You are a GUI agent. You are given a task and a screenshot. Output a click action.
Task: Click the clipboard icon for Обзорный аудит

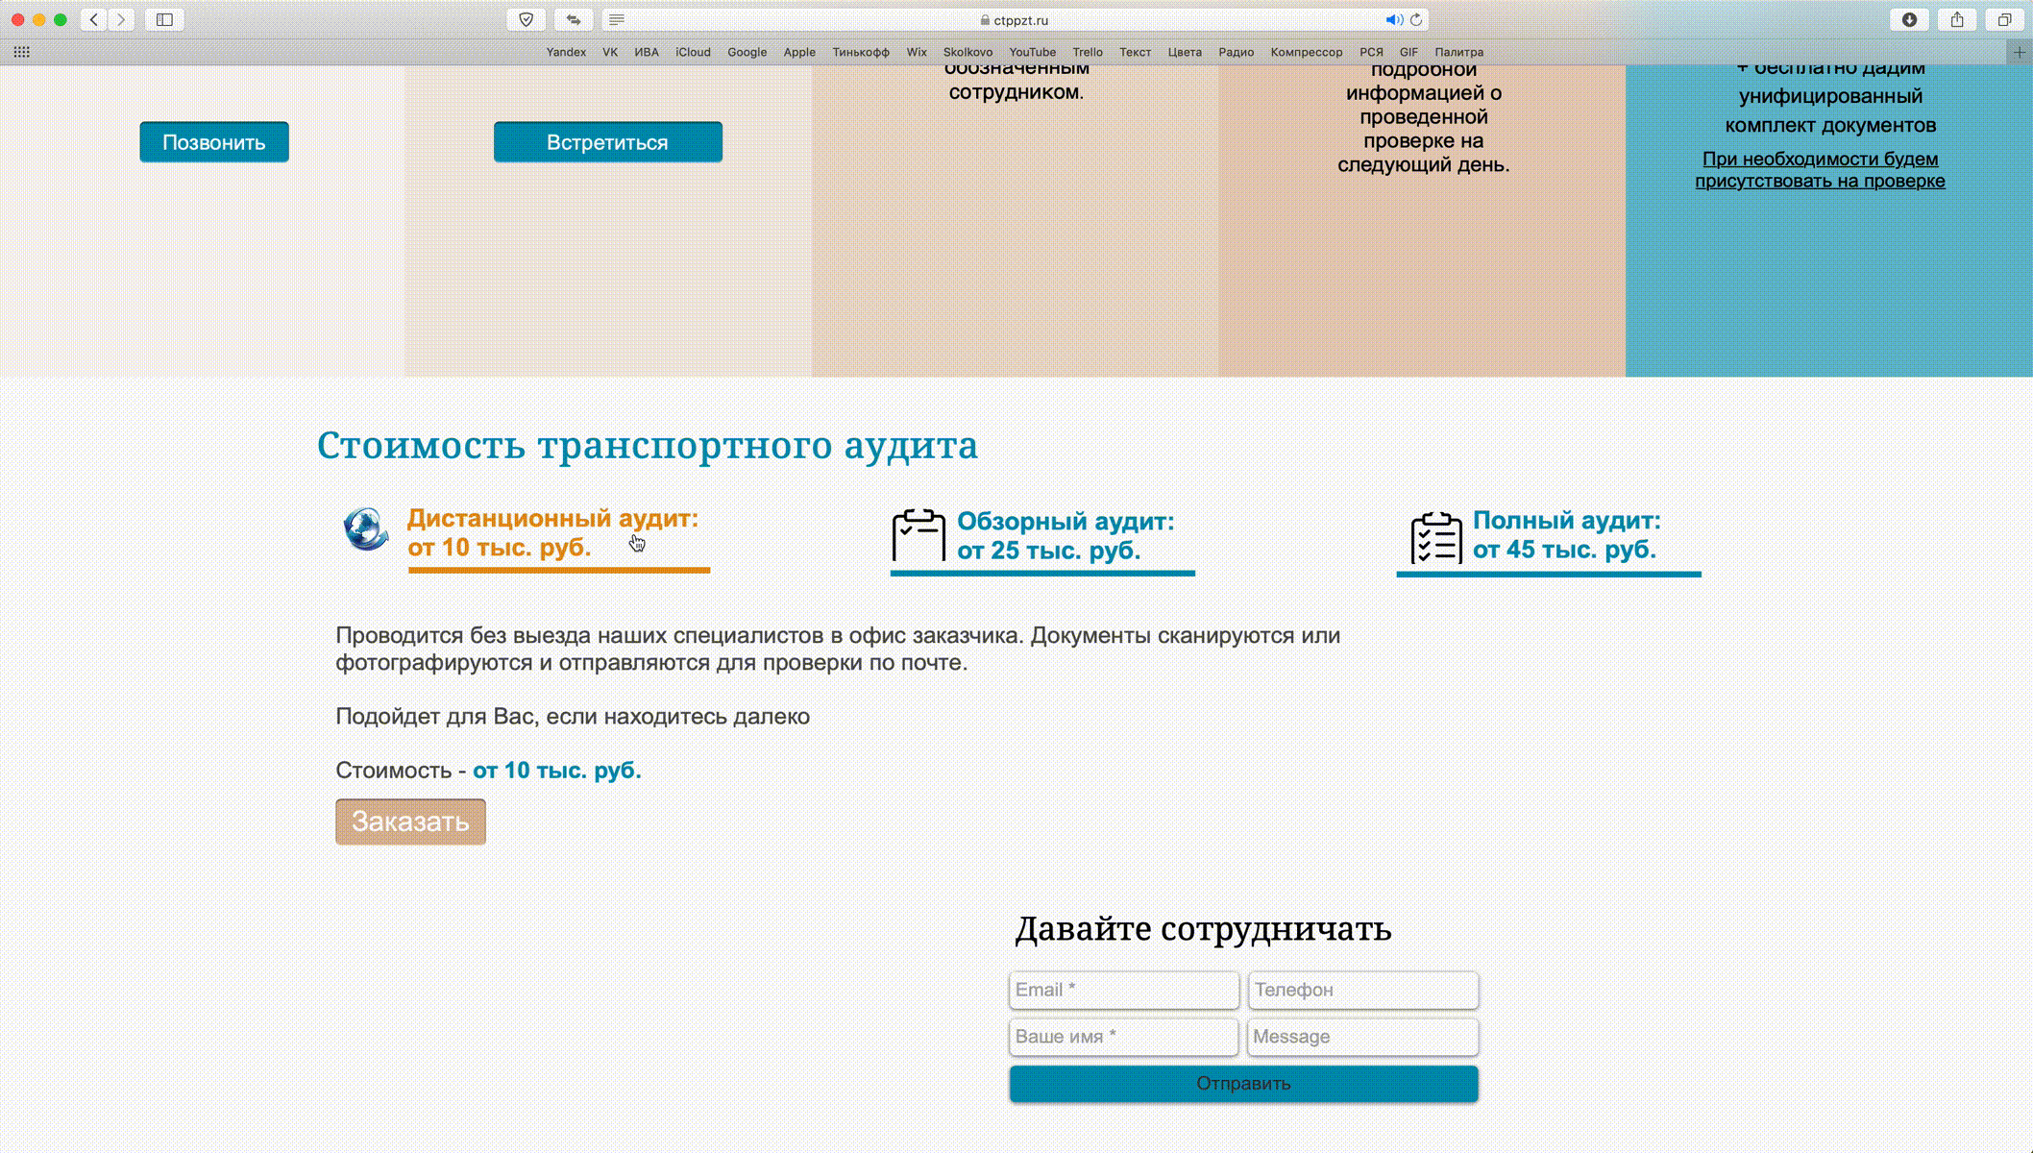[919, 534]
